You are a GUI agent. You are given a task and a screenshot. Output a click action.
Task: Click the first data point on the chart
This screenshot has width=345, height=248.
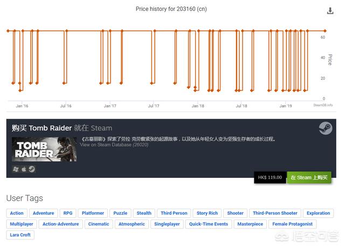point(8,31)
